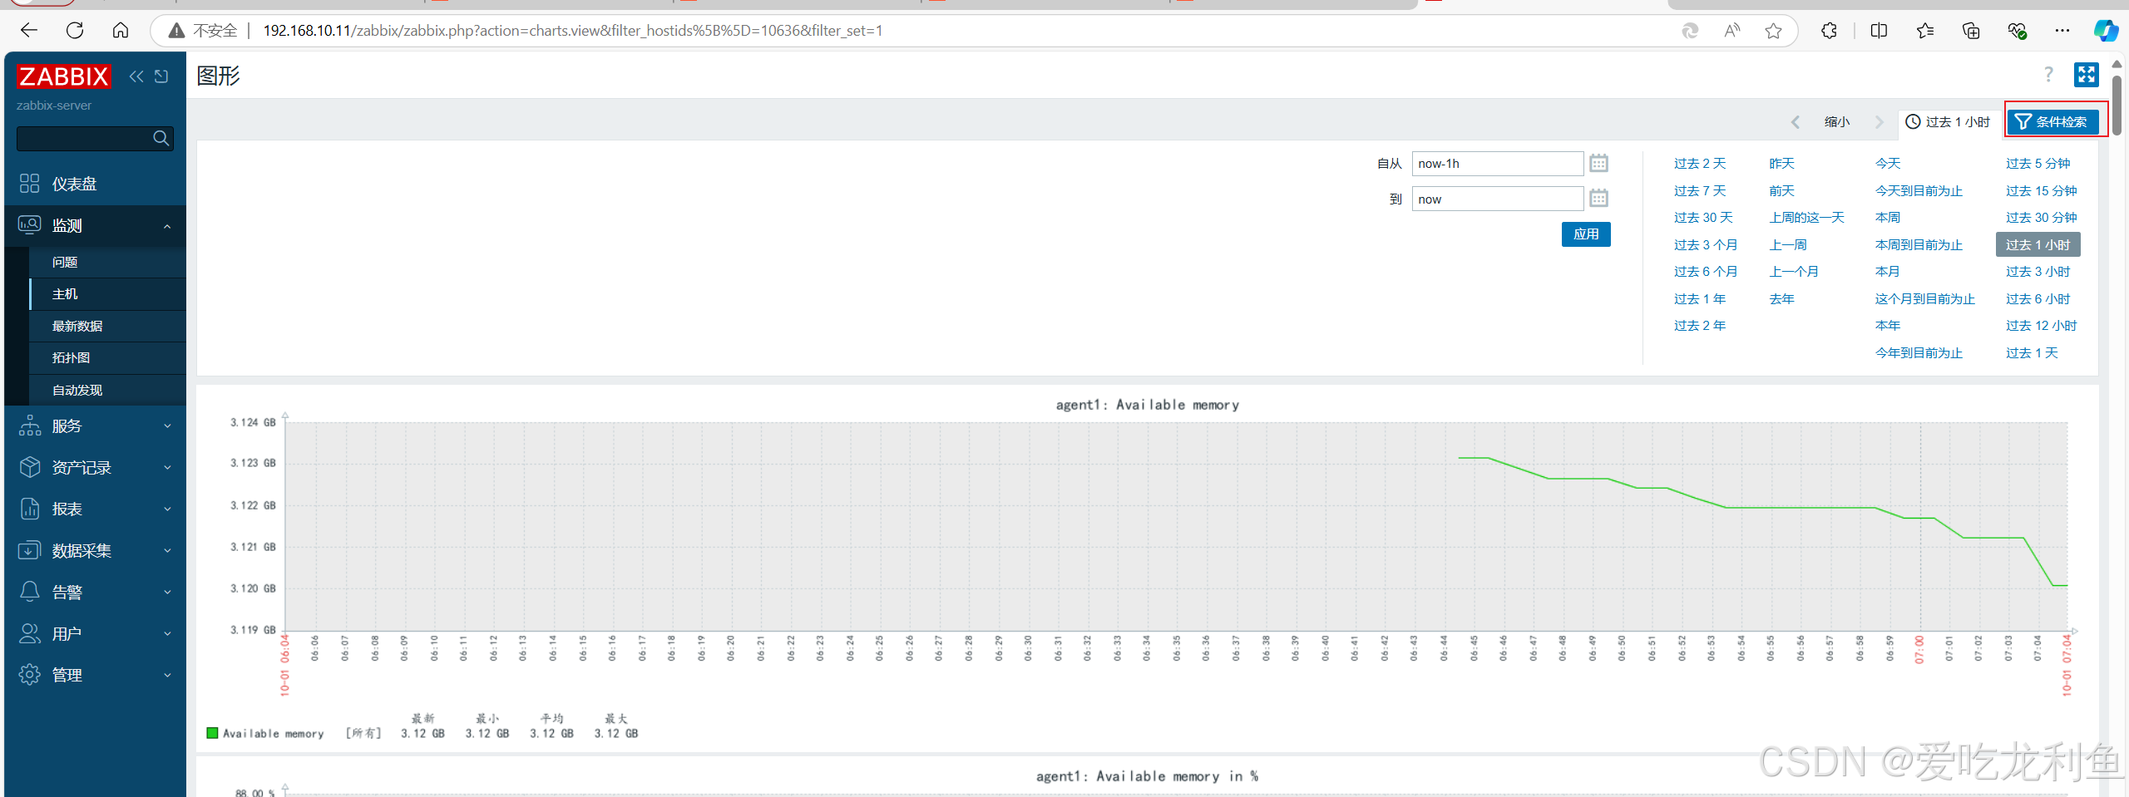Click the 应用 apply button
2129x797 pixels.
pyautogui.click(x=1586, y=234)
